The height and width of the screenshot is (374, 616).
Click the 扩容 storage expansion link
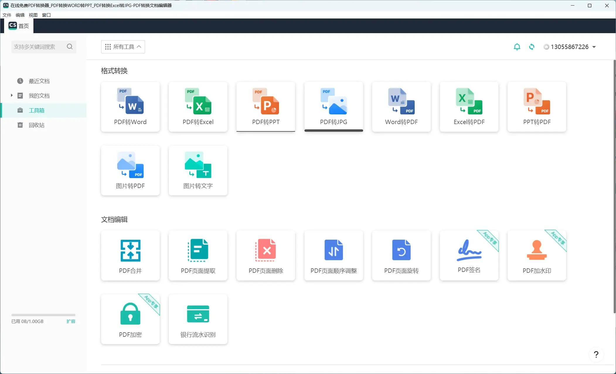click(71, 321)
